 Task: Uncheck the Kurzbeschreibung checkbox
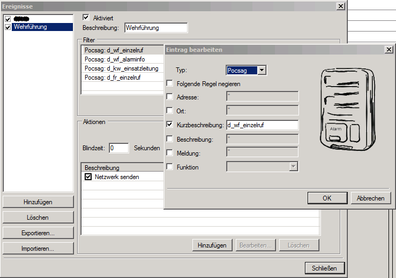click(170, 125)
